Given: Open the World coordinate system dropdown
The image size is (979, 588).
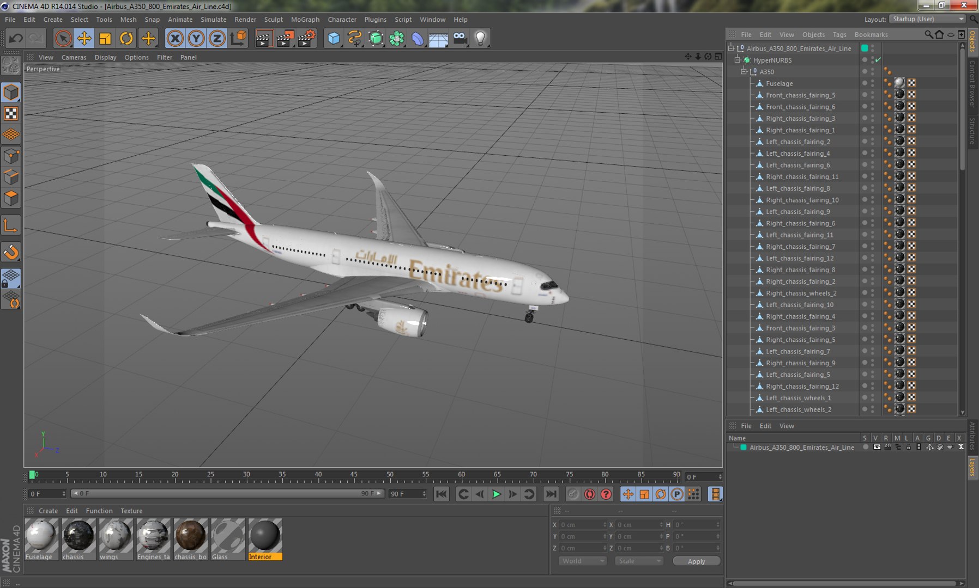Looking at the screenshot, I should pyautogui.click(x=582, y=561).
